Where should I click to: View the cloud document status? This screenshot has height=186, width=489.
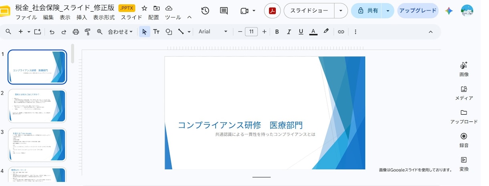(169, 8)
